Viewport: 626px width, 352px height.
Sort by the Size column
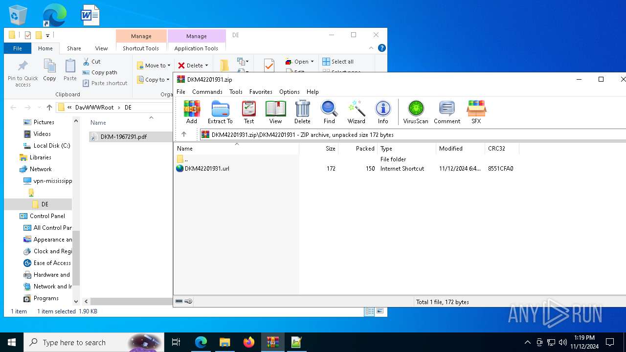pyautogui.click(x=318, y=149)
